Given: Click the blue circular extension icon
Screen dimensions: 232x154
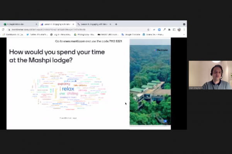Looking at the screenshot, I should (x=159, y=30).
